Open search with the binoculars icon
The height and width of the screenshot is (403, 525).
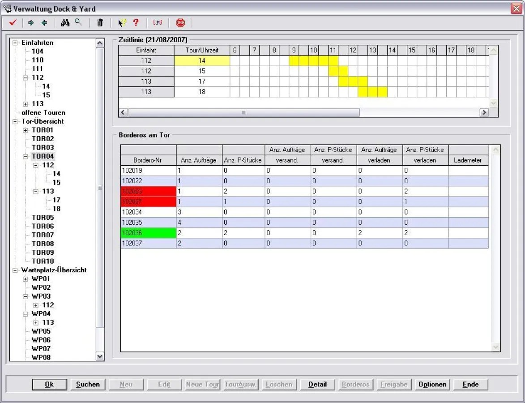click(65, 23)
